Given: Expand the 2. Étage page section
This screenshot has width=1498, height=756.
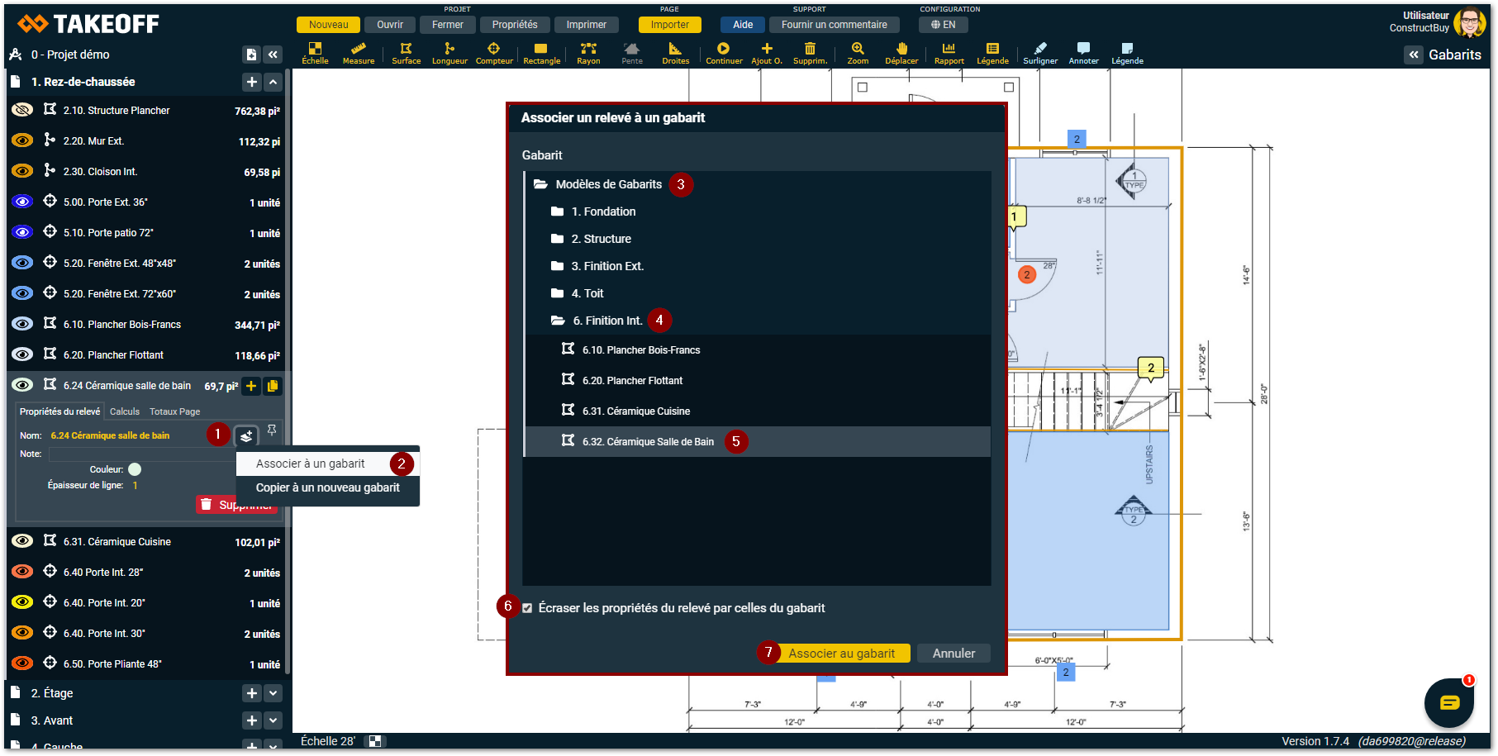Looking at the screenshot, I should [273, 693].
